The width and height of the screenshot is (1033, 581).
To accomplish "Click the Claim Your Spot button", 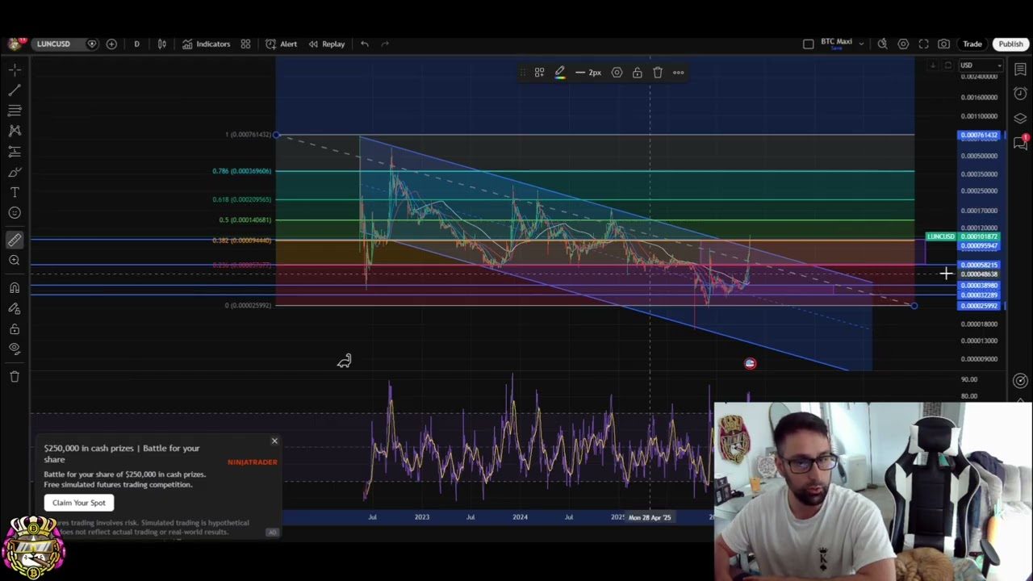I will (x=79, y=503).
